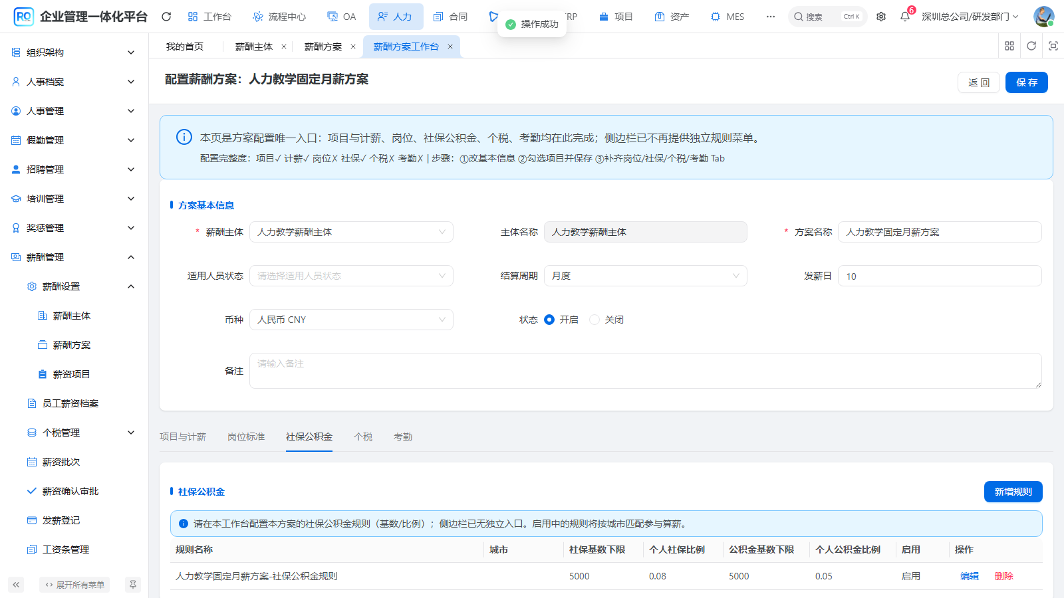Open the 币种 dropdown showing 人民币 CNY
Screen dimensions: 1064x598
(x=351, y=320)
